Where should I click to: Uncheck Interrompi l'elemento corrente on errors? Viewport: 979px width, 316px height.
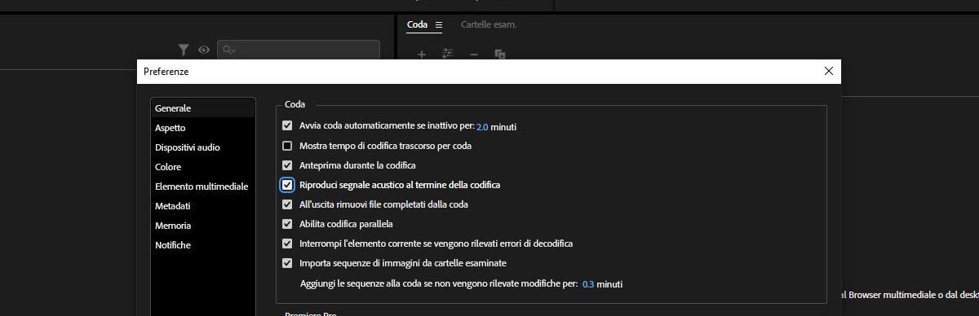(287, 244)
